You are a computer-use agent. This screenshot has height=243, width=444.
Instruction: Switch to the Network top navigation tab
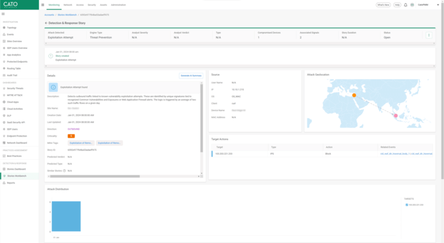coord(67,4)
